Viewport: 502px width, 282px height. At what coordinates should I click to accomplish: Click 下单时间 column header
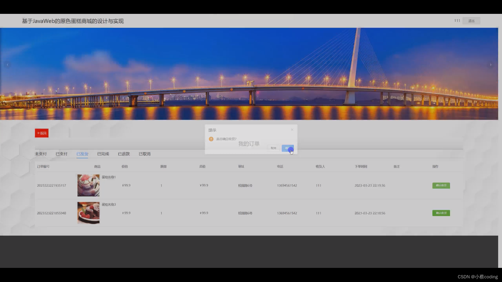point(361,166)
